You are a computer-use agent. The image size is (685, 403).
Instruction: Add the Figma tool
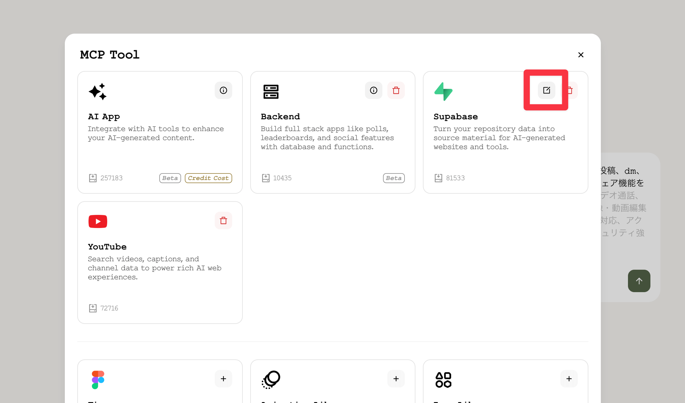[223, 379]
